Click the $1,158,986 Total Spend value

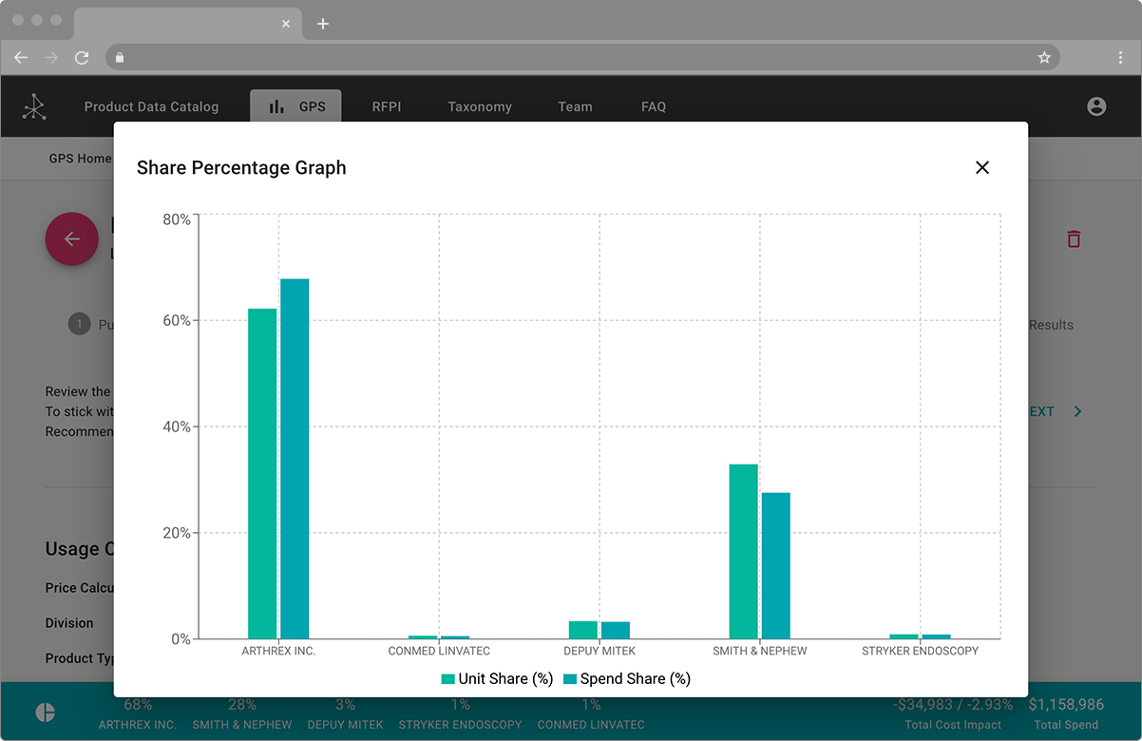[x=1066, y=705]
